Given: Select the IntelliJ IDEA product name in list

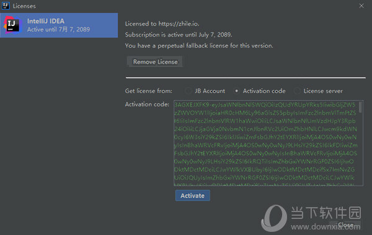Looking at the screenshot, I should click(45, 21).
